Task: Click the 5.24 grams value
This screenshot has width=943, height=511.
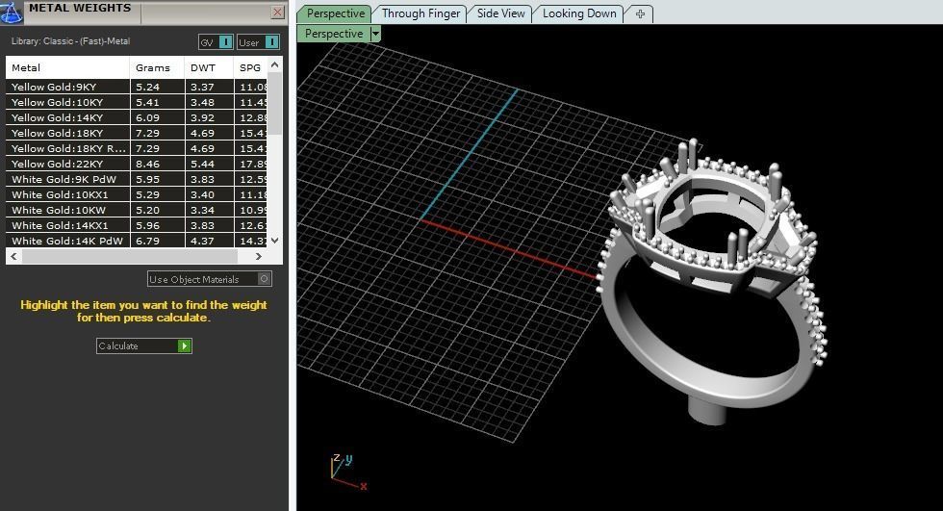Action: click(147, 87)
